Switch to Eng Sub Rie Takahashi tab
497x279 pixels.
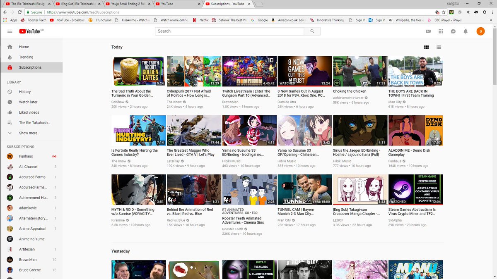point(79,4)
